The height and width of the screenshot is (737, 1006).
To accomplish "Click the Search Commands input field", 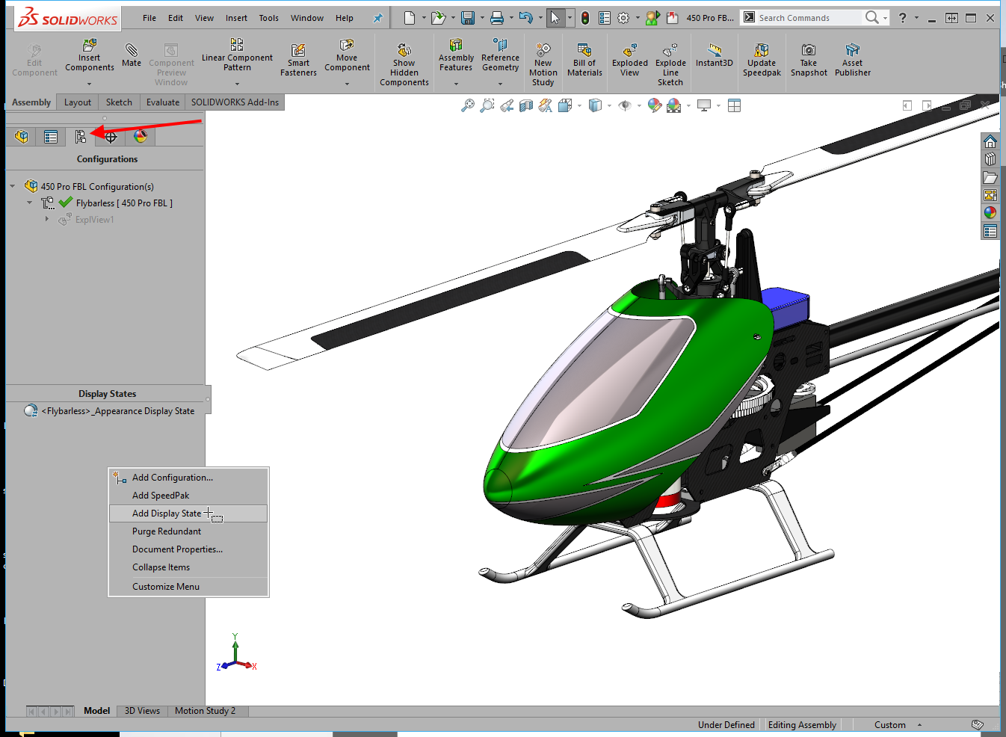I will point(806,18).
